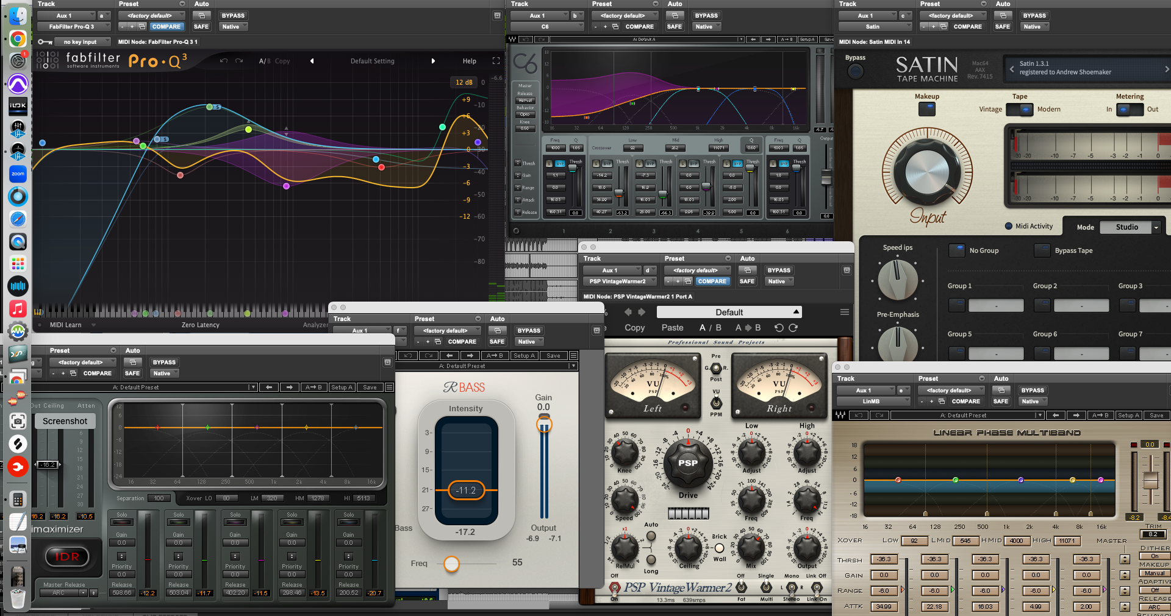This screenshot has width=1171, height=616.
Task: Open factory default preset dropdown in C6
Action: [625, 16]
